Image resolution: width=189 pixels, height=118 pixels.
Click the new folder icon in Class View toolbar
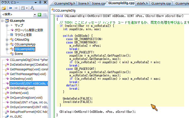click(x=4, y=8)
